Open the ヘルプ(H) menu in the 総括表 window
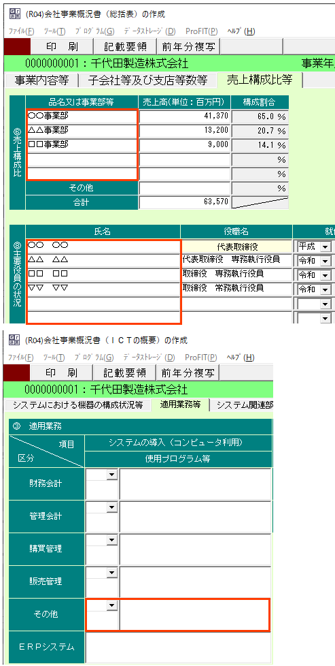 point(241,31)
